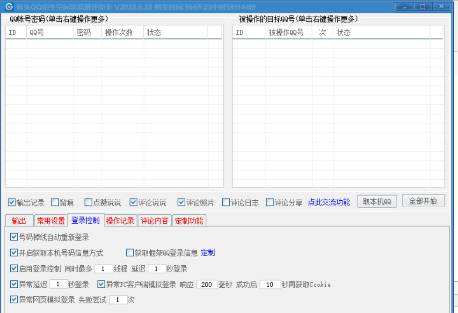Enable the 评论日志 checkbox
458x313 pixels.
tap(226, 203)
